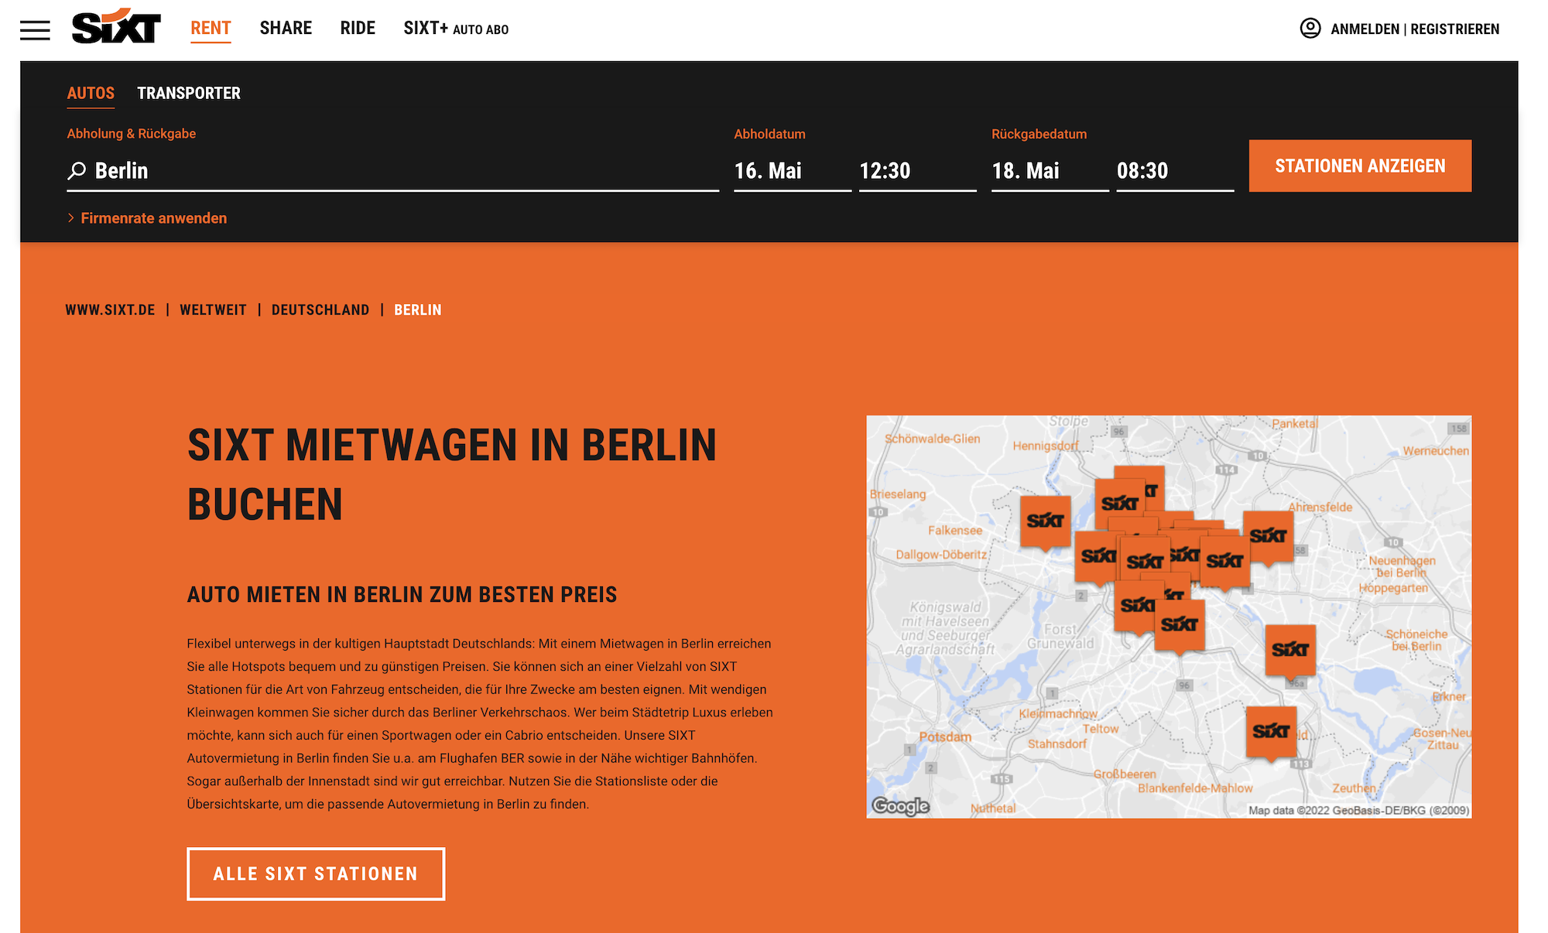Click the Werneuchen label on map
The width and height of the screenshot is (1548, 933).
tap(1436, 451)
